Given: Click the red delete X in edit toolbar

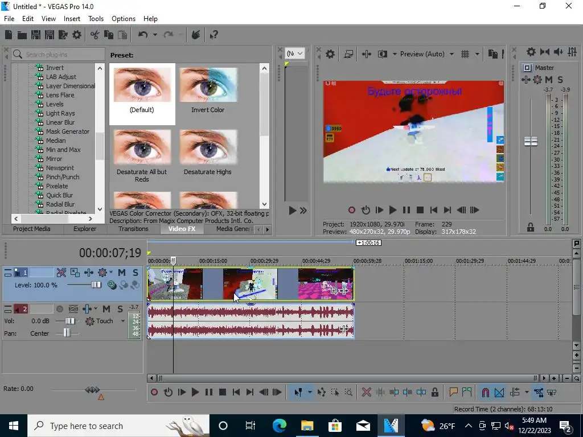Looking at the screenshot, I should tap(367, 392).
